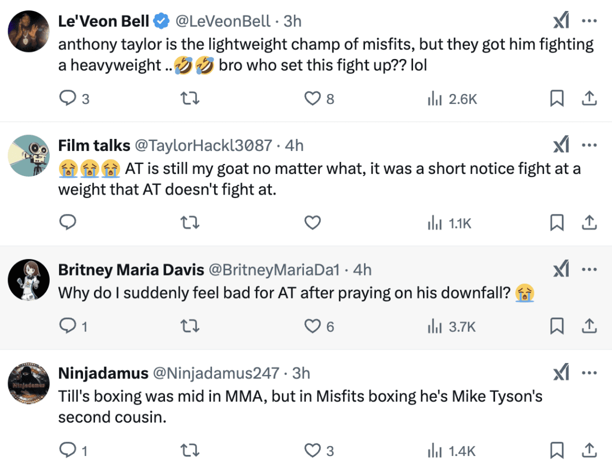This screenshot has width=612, height=468.
Task: Like Britney Maria Davis' tweet
Action: 312,326
